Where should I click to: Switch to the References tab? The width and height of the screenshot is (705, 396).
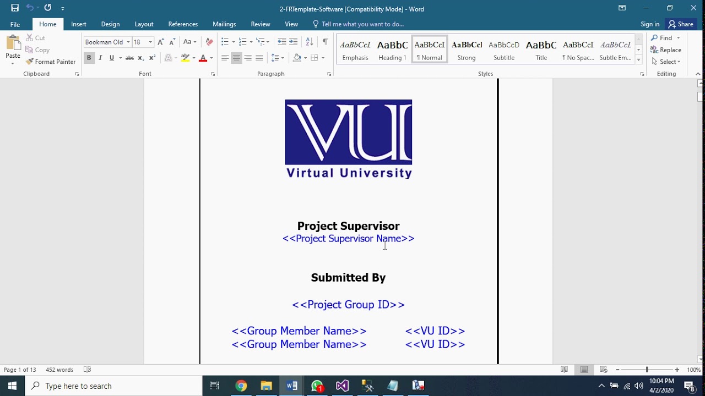[x=183, y=24]
